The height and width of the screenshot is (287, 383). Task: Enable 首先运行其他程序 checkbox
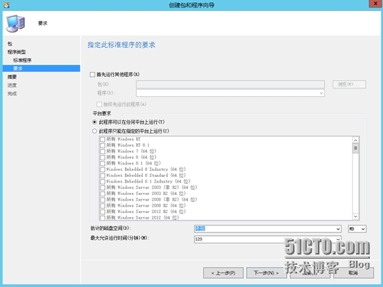(x=93, y=75)
